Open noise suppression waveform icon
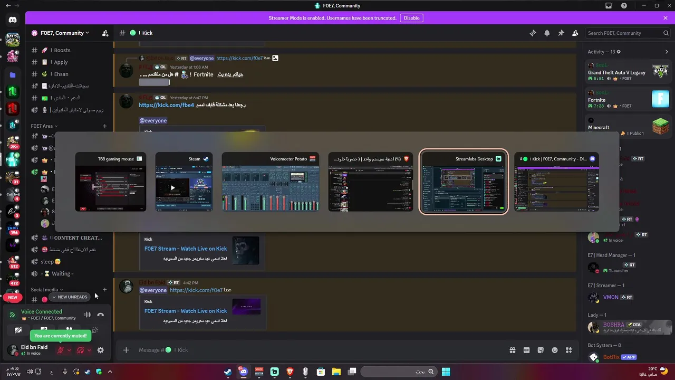The width and height of the screenshot is (675, 380). 88,315
